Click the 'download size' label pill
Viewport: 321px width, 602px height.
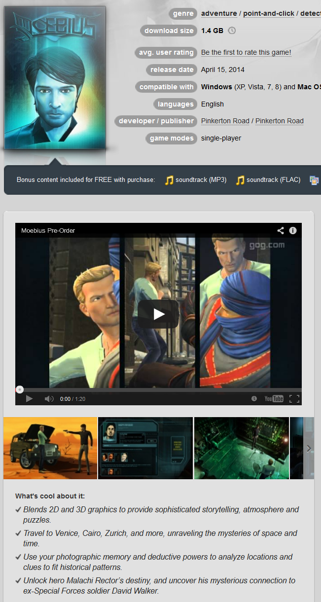coord(169,31)
